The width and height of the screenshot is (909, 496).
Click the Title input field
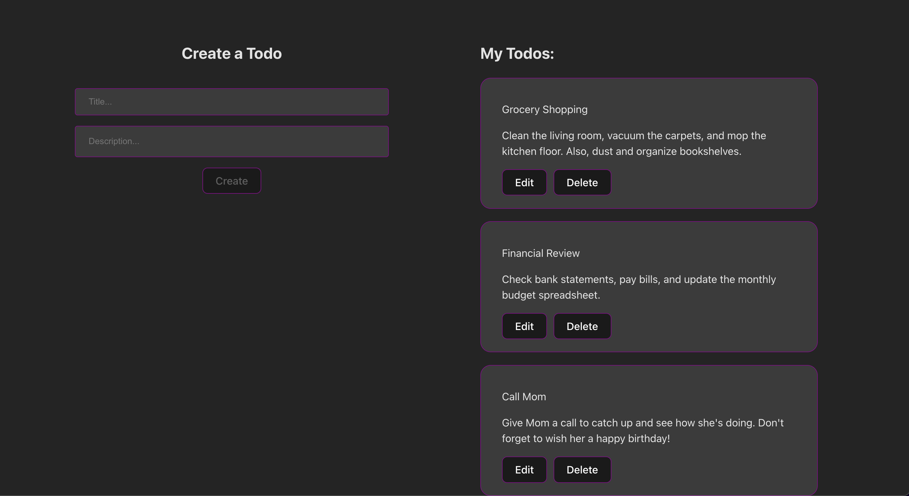[232, 102]
